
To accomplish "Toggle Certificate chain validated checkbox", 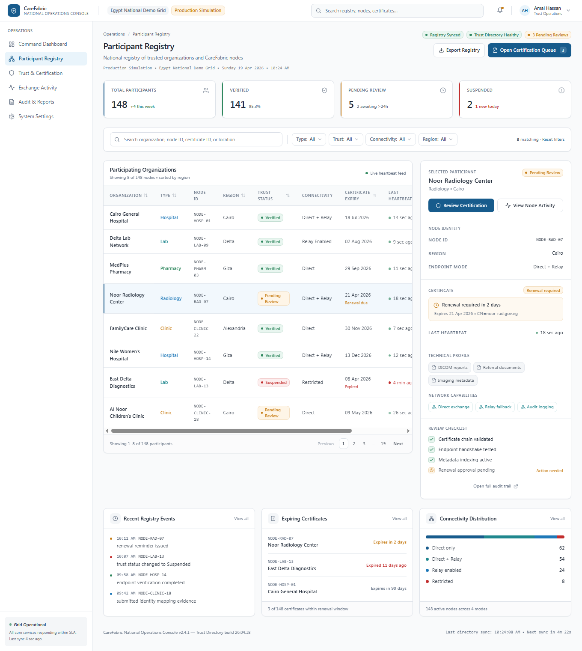I will pyautogui.click(x=431, y=439).
